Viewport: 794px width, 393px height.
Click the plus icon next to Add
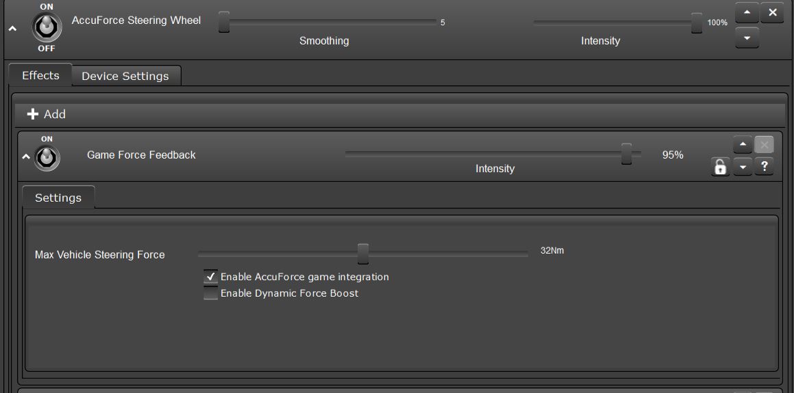pos(33,114)
